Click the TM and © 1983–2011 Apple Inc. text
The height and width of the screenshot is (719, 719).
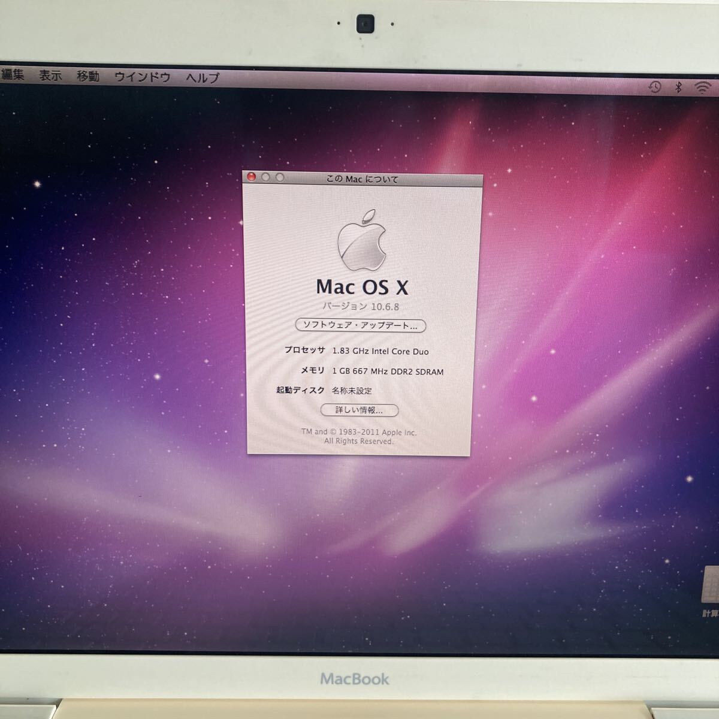tap(359, 432)
